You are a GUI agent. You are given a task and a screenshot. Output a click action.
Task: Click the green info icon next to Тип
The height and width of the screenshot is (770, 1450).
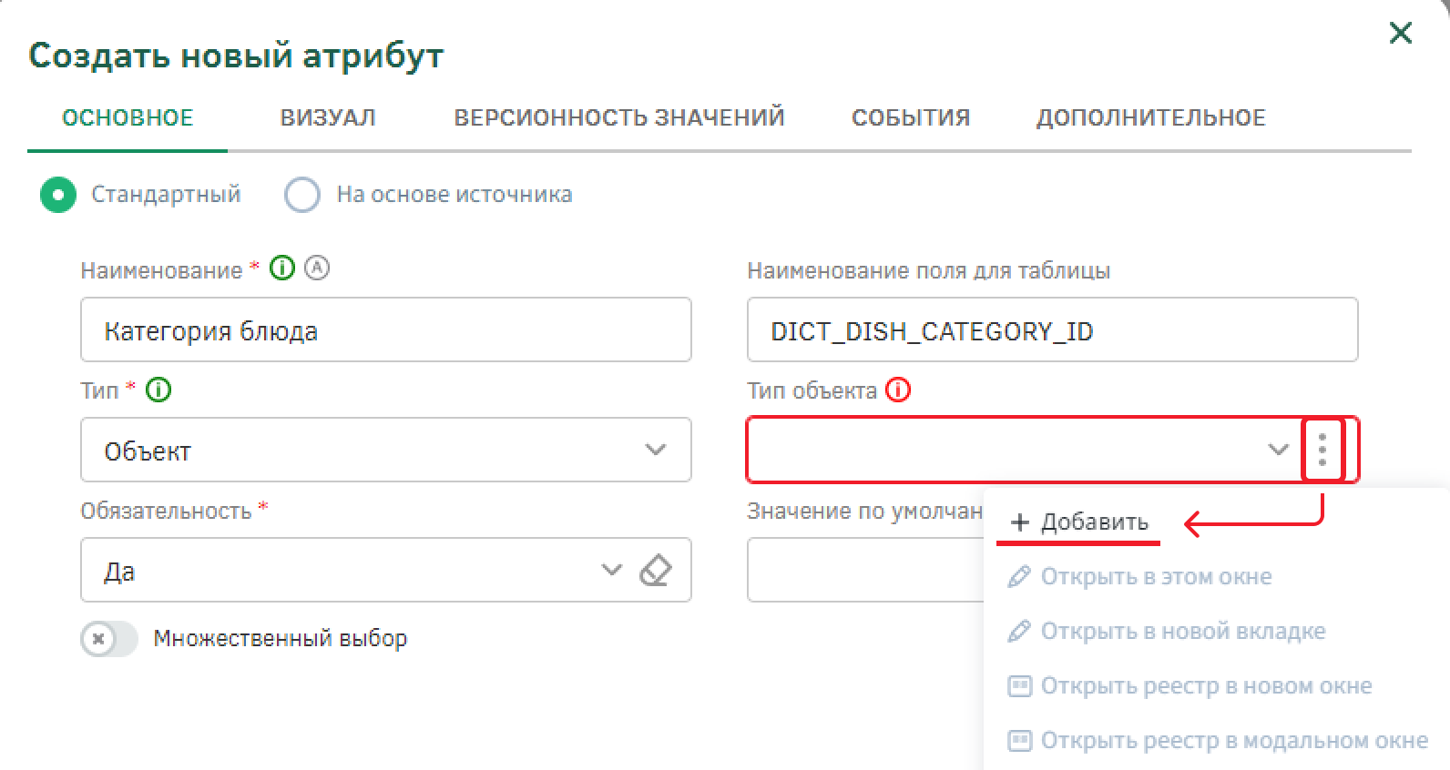coord(158,390)
